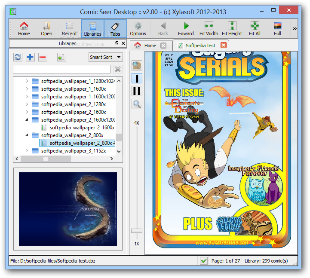The image size is (310, 278).
Task: Collapse softpedia_wallpaper_2_1600x1200 folder
Action: [27, 120]
